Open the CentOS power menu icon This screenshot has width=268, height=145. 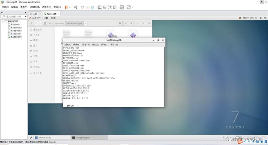click(265, 18)
